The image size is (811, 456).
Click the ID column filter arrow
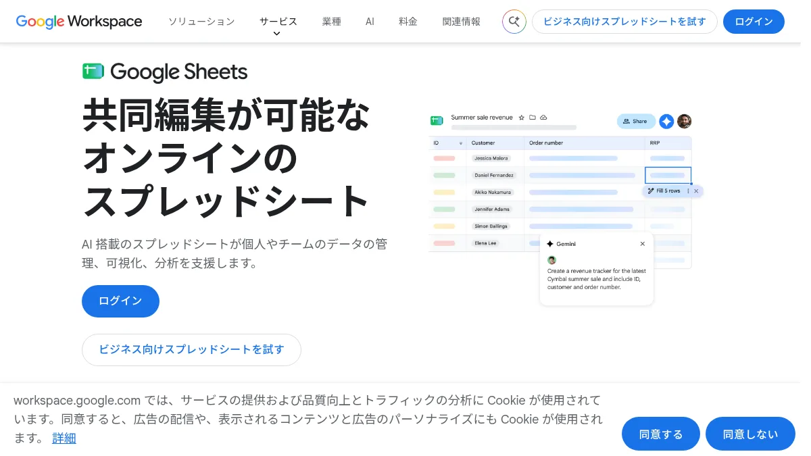[x=462, y=143]
